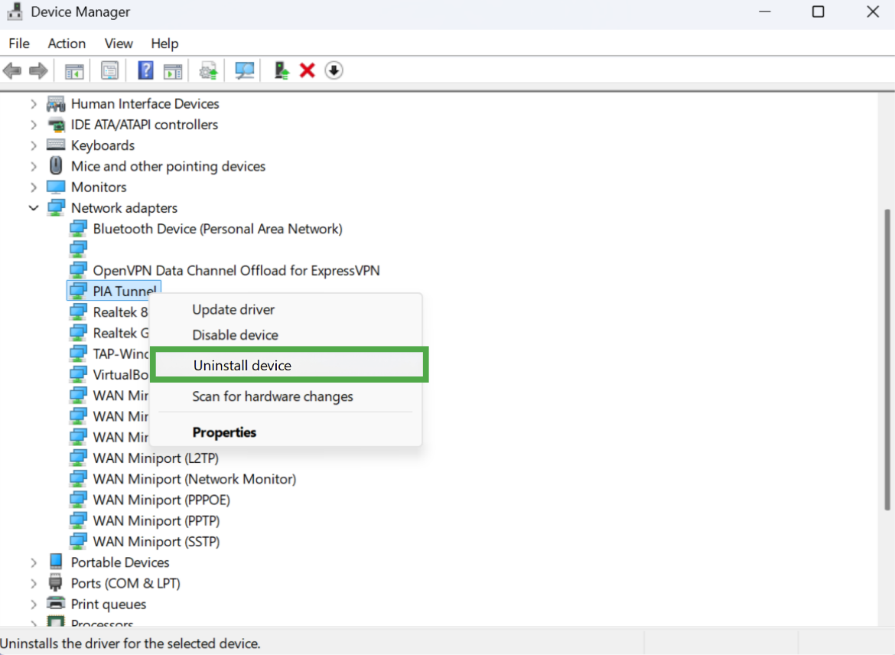This screenshot has height=655, width=895.
Task: Choose Disable device in context menu
Action: [x=285, y=334]
